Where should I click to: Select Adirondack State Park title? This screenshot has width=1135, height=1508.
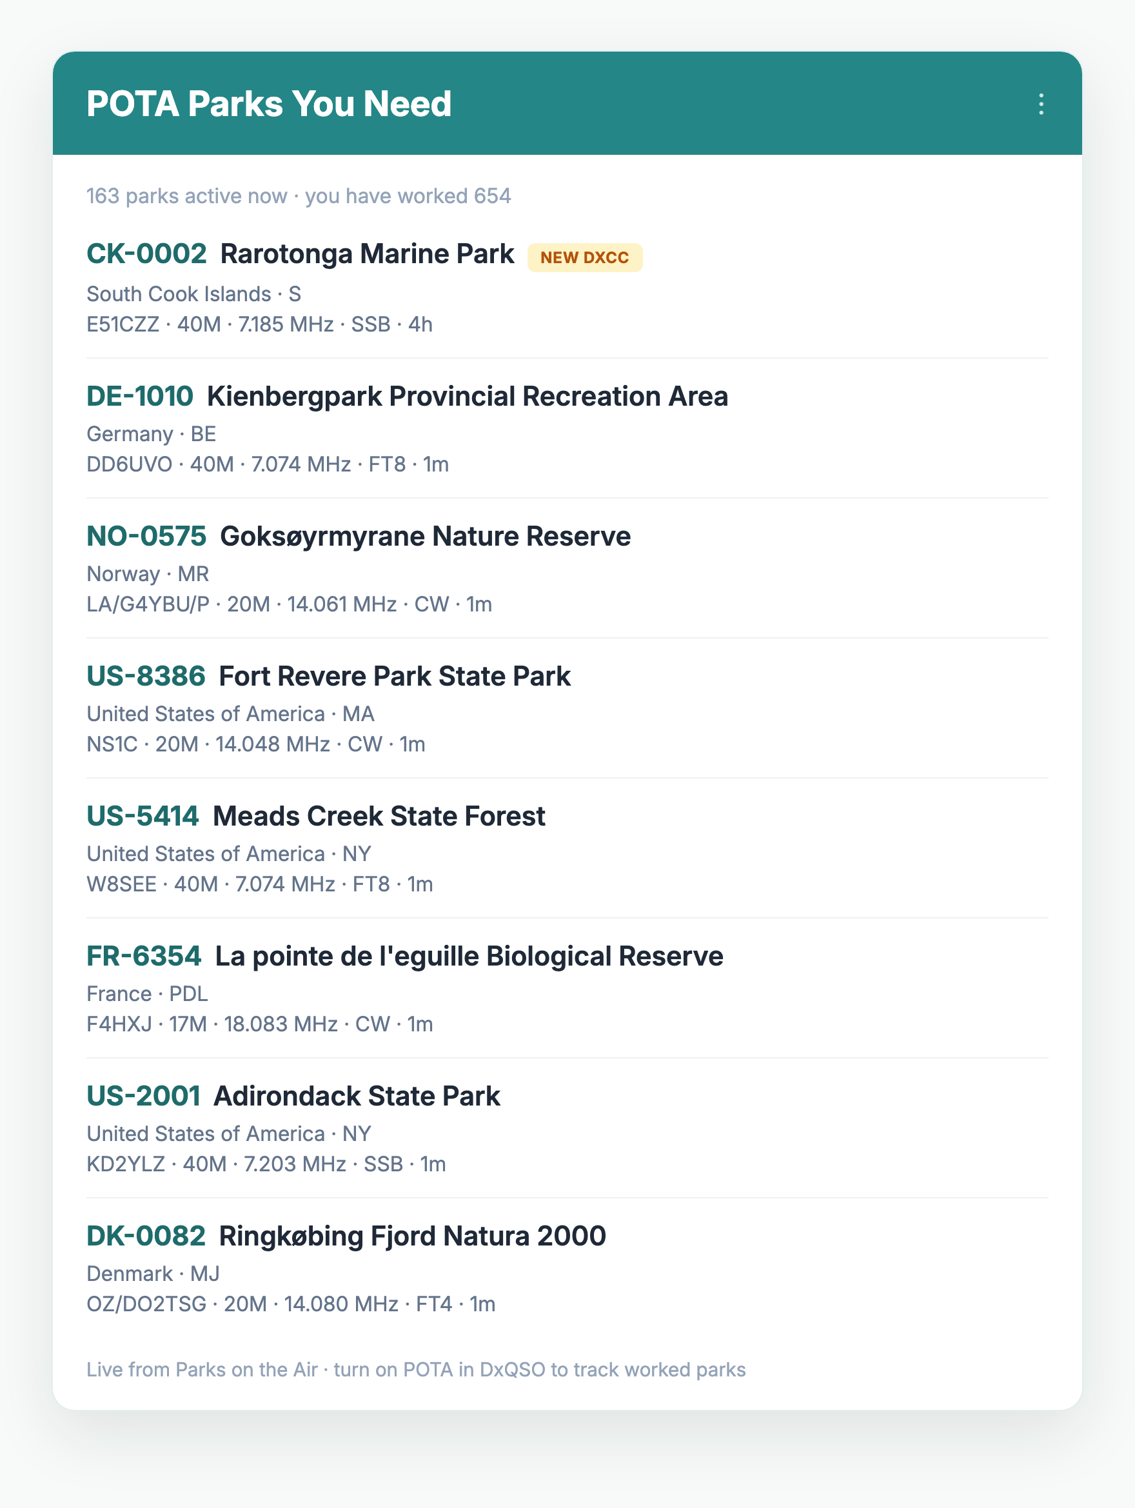click(x=357, y=1096)
